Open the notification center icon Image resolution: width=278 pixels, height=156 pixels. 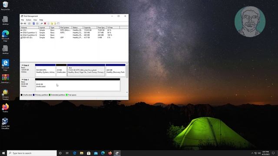pos(273,153)
